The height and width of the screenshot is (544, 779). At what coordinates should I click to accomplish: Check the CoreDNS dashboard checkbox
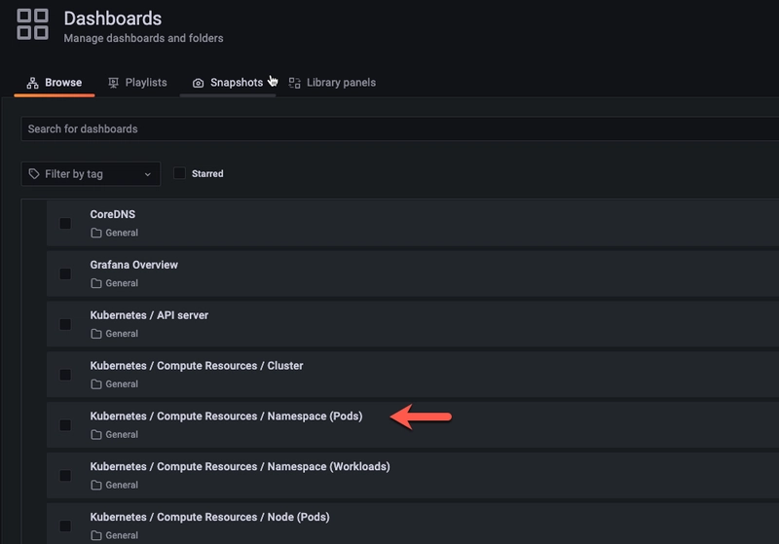coord(65,223)
